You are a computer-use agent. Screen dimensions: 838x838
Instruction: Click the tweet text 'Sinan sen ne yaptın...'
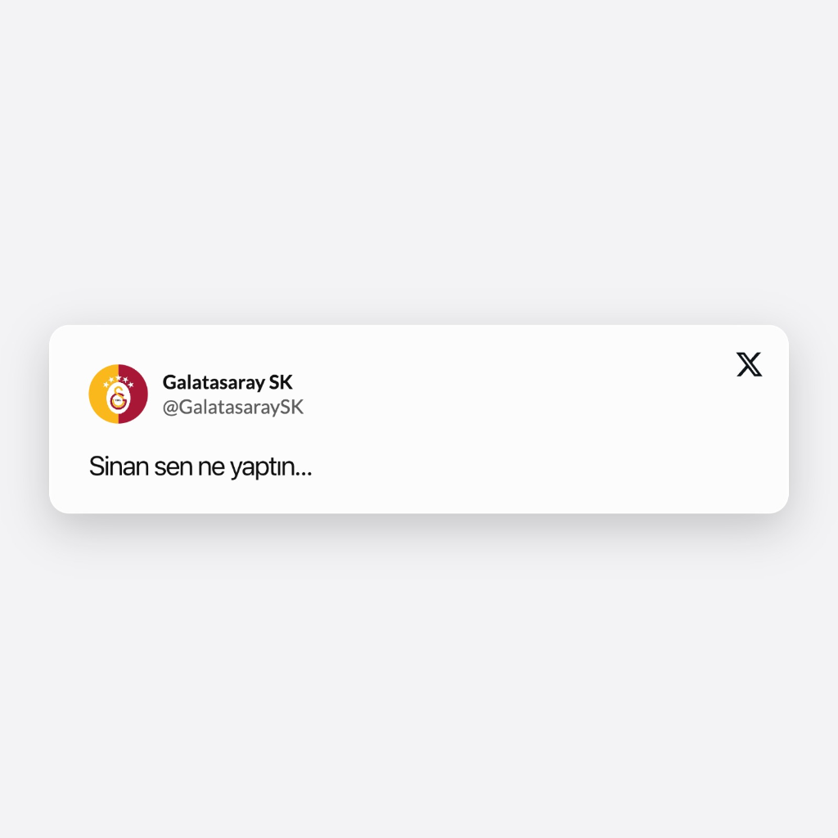[x=200, y=467]
